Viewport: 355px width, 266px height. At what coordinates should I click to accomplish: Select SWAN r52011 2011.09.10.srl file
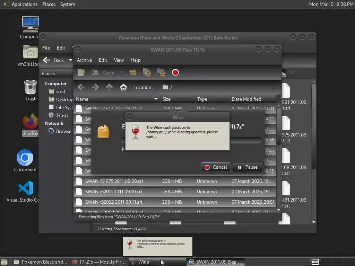(x=175, y=192)
